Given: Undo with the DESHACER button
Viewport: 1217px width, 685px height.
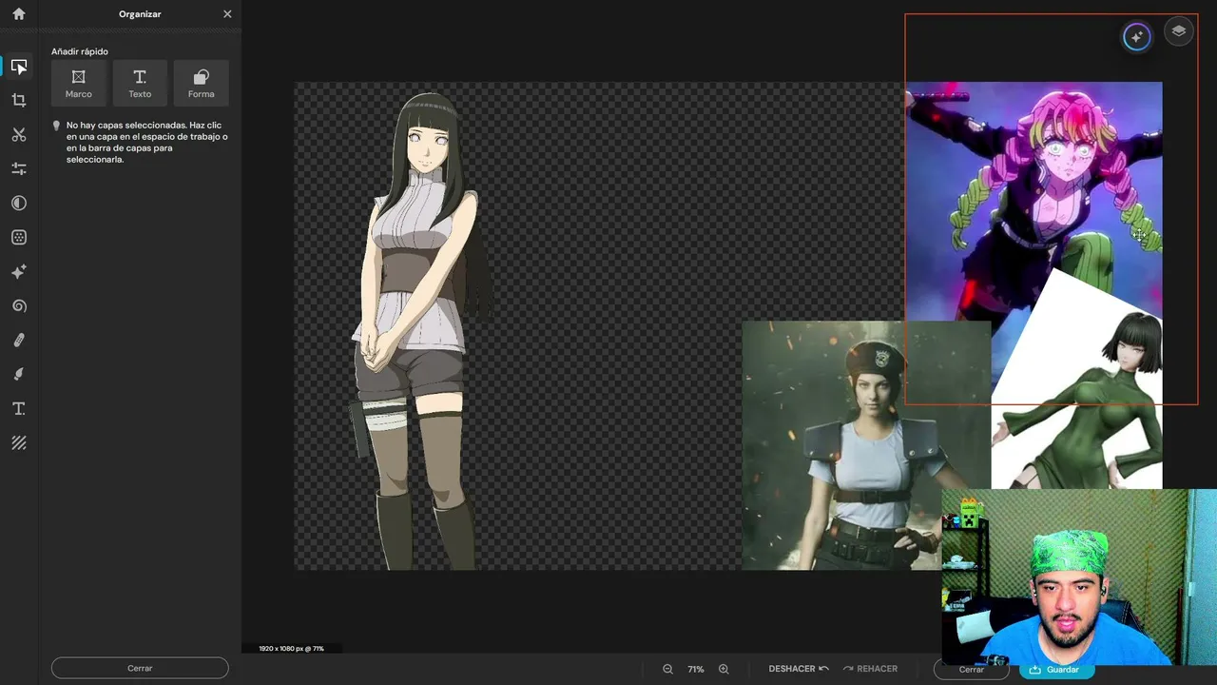Looking at the screenshot, I should 799,669.
